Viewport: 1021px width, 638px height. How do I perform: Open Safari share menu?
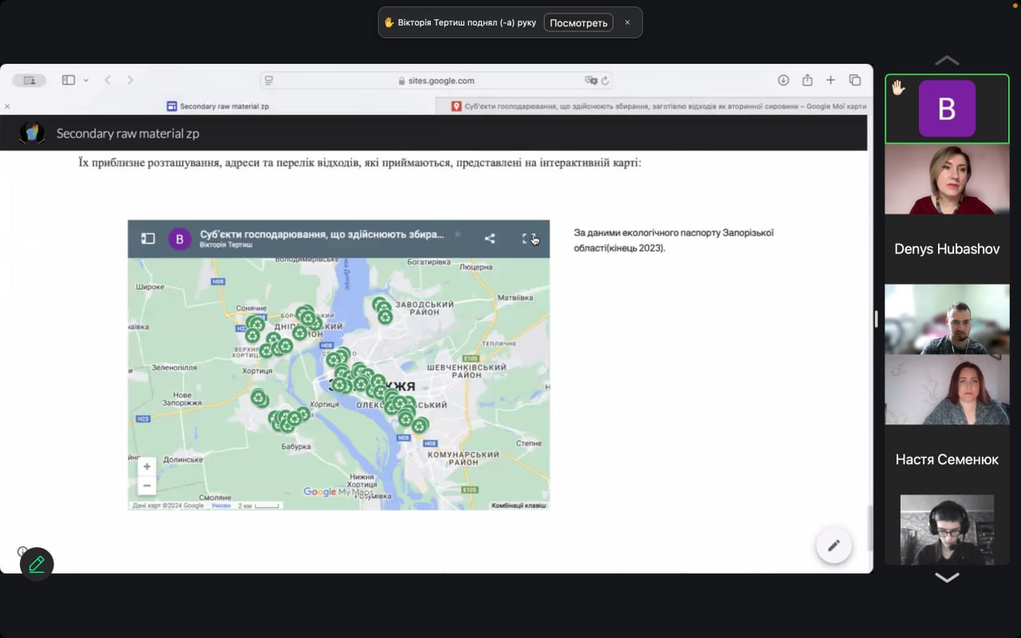click(x=807, y=81)
